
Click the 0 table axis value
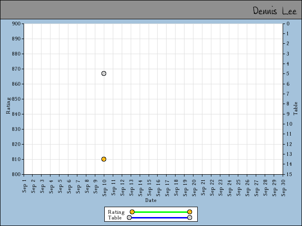click(x=288, y=24)
